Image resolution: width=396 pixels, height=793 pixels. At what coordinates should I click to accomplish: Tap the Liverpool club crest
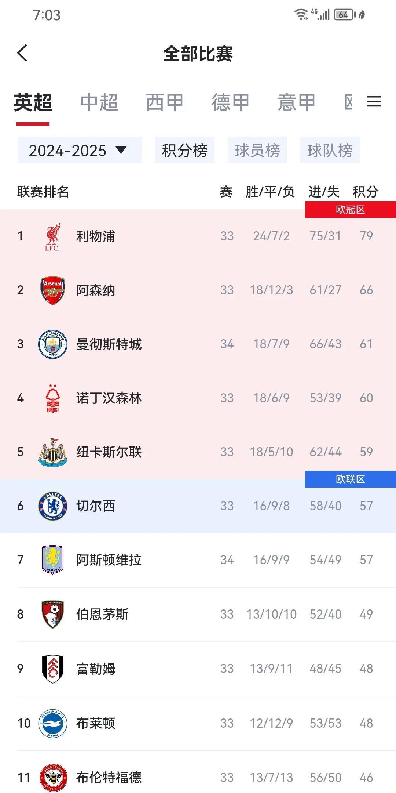(x=52, y=237)
